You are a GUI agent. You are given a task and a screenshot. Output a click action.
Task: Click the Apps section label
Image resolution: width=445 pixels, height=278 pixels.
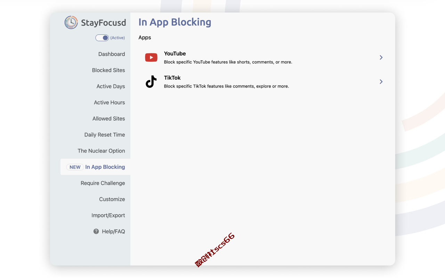tap(145, 38)
